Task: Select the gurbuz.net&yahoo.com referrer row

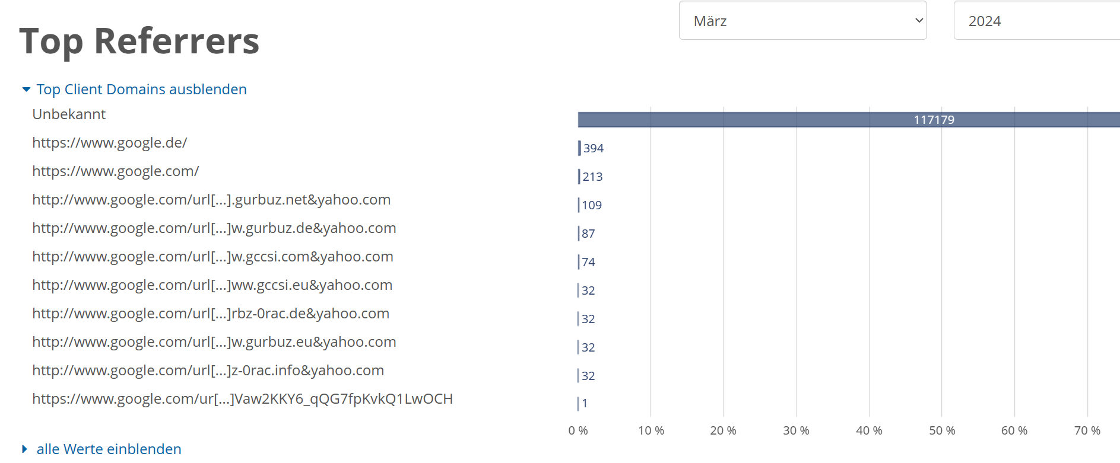Action: 211,200
